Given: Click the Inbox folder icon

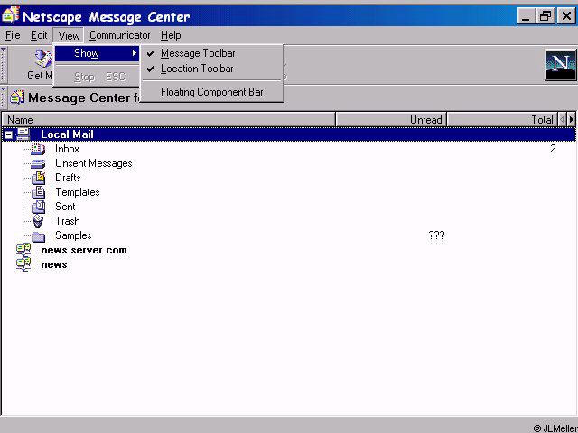Looking at the screenshot, I should tap(38, 149).
